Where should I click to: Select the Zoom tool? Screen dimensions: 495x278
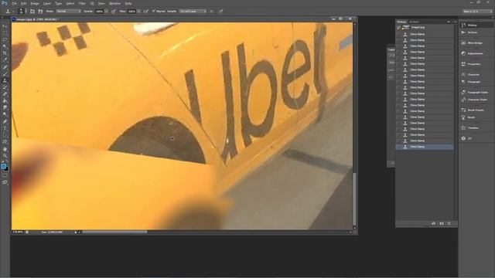point(5,156)
